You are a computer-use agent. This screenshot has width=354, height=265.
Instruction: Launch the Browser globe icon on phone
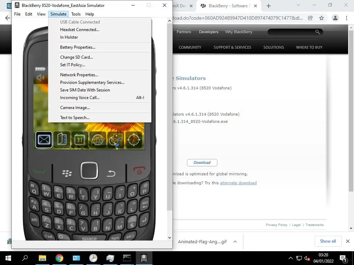[98, 140]
